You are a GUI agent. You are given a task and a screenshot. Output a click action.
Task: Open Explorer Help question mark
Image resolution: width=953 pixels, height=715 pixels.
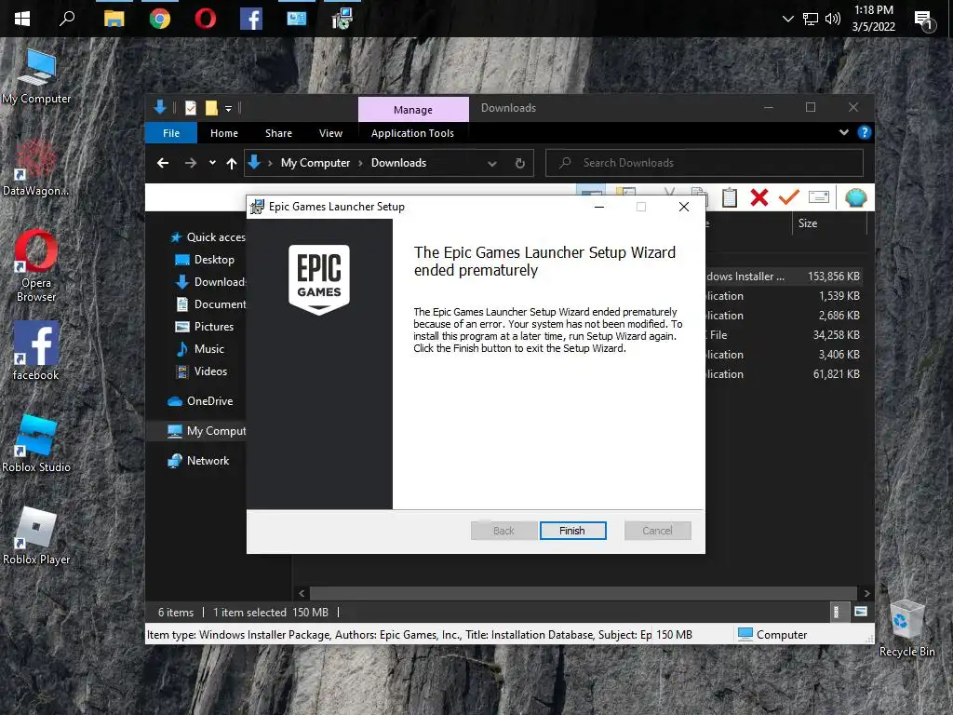point(865,132)
